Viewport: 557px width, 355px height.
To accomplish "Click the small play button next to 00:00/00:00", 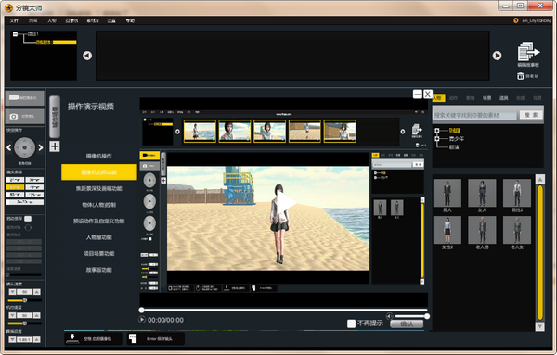I will click(142, 320).
